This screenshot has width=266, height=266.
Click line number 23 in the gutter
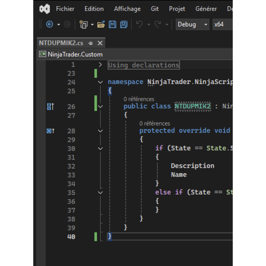(71, 73)
